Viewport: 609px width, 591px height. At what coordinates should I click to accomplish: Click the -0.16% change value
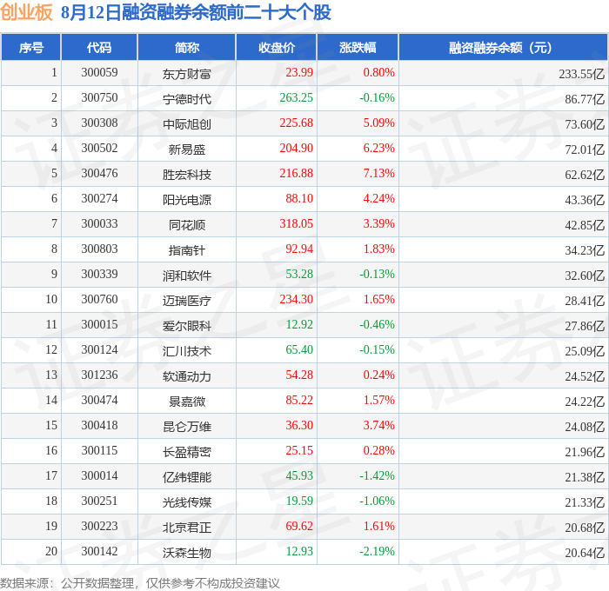pos(377,98)
